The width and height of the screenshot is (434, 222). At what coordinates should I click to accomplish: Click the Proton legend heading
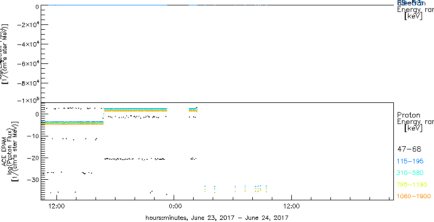pyautogui.click(x=409, y=115)
